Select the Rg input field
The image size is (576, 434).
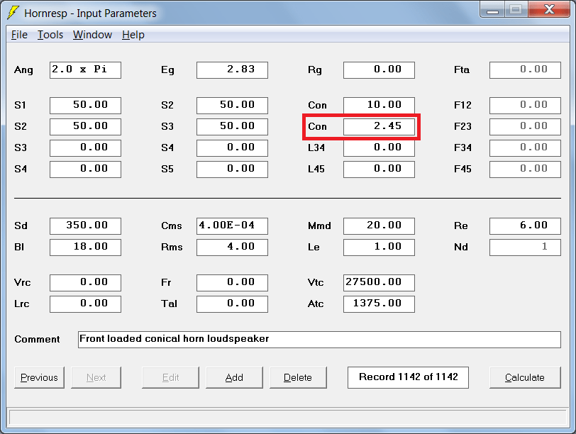pos(379,69)
